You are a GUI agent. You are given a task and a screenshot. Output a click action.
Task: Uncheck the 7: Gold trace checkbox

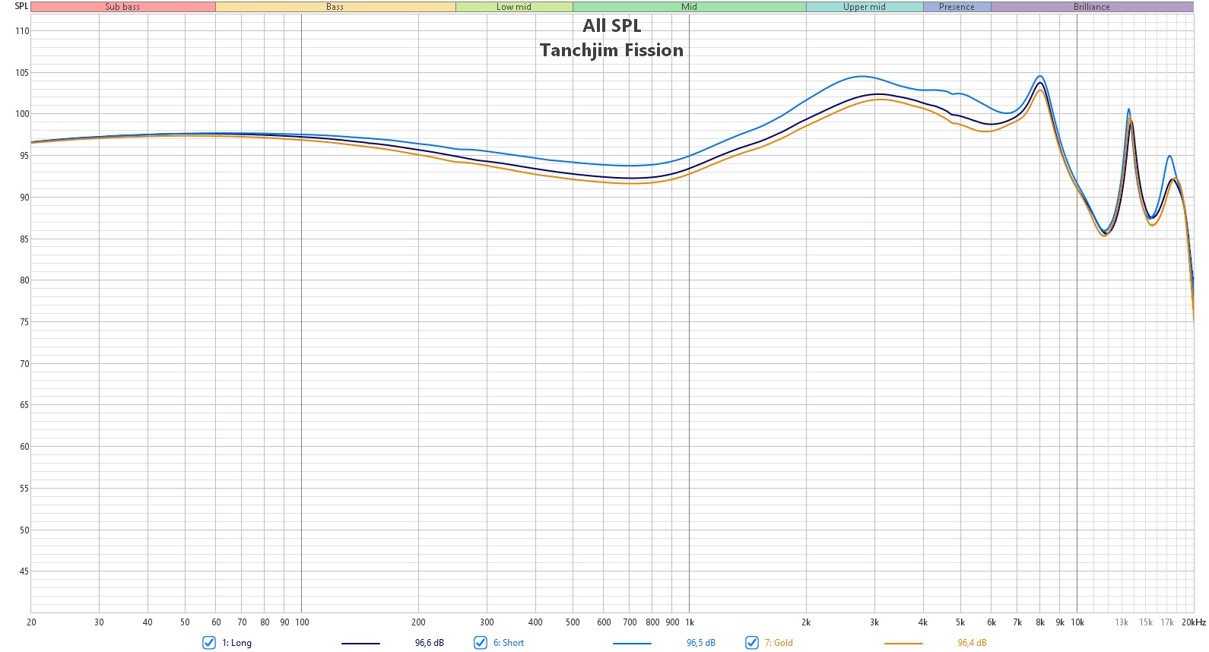pos(752,643)
